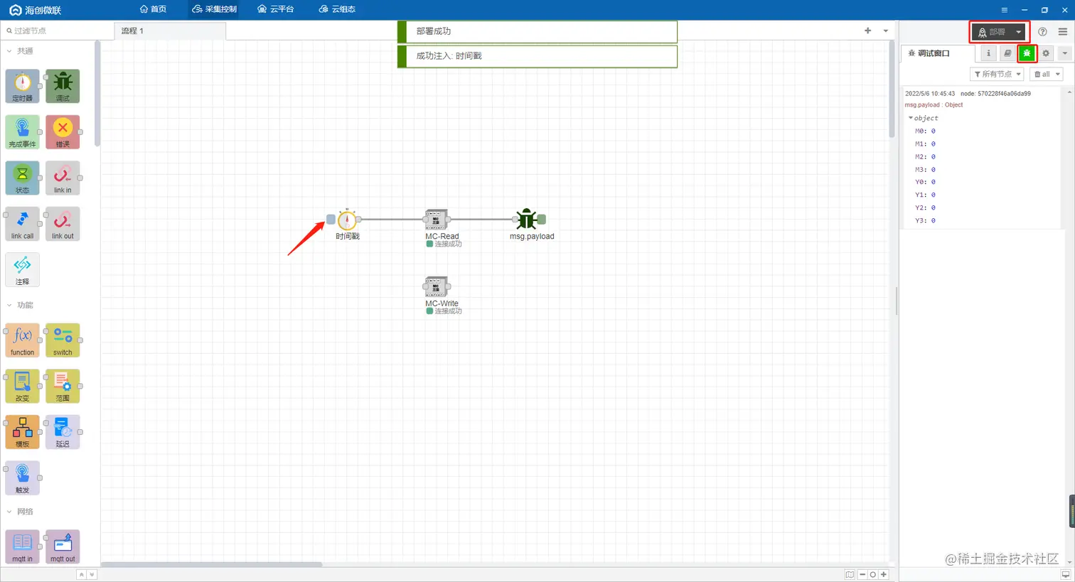Select the link call node
The height and width of the screenshot is (582, 1075).
tap(23, 224)
